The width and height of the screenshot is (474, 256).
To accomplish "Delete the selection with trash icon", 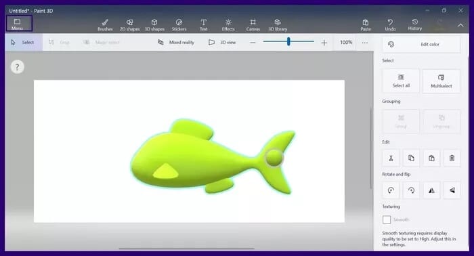I will [x=452, y=158].
